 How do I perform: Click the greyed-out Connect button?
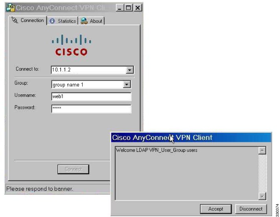73,169
